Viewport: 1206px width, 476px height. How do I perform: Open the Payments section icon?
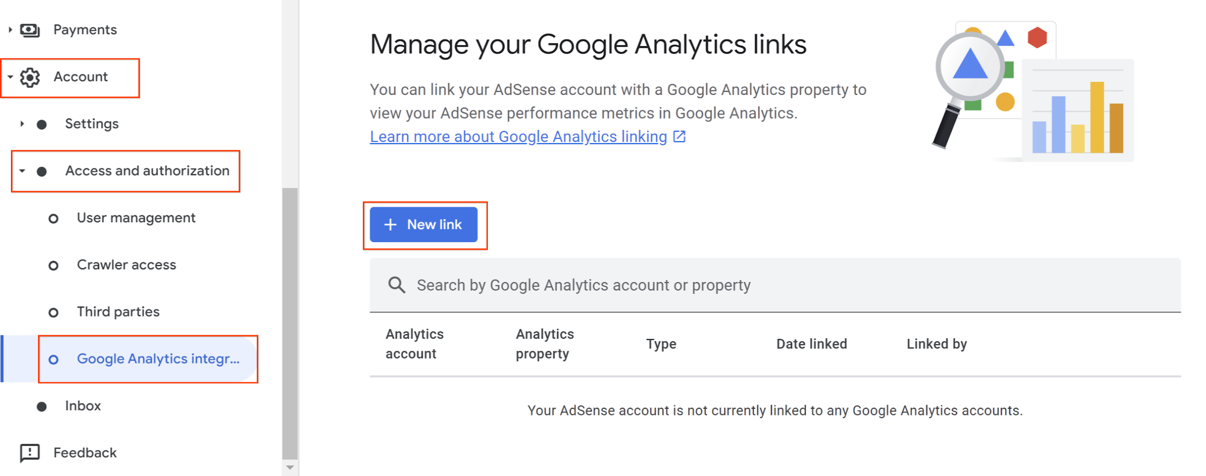30,29
